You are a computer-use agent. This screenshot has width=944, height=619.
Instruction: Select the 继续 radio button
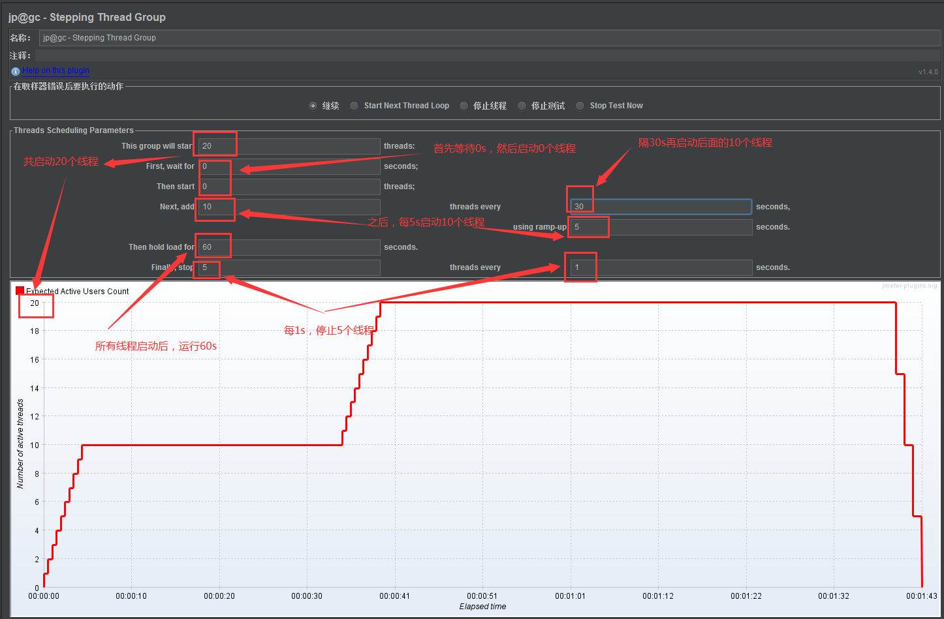click(x=313, y=105)
